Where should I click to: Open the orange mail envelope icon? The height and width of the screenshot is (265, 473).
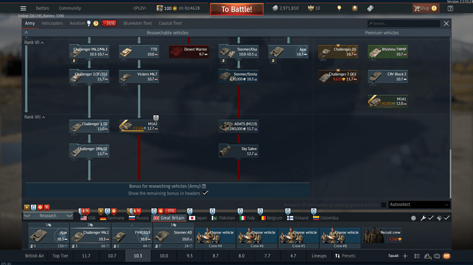[x=447, y=256]
